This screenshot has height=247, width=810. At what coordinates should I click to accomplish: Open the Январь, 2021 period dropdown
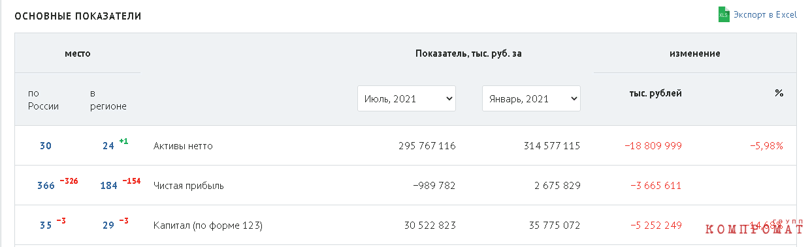point(531,98)
